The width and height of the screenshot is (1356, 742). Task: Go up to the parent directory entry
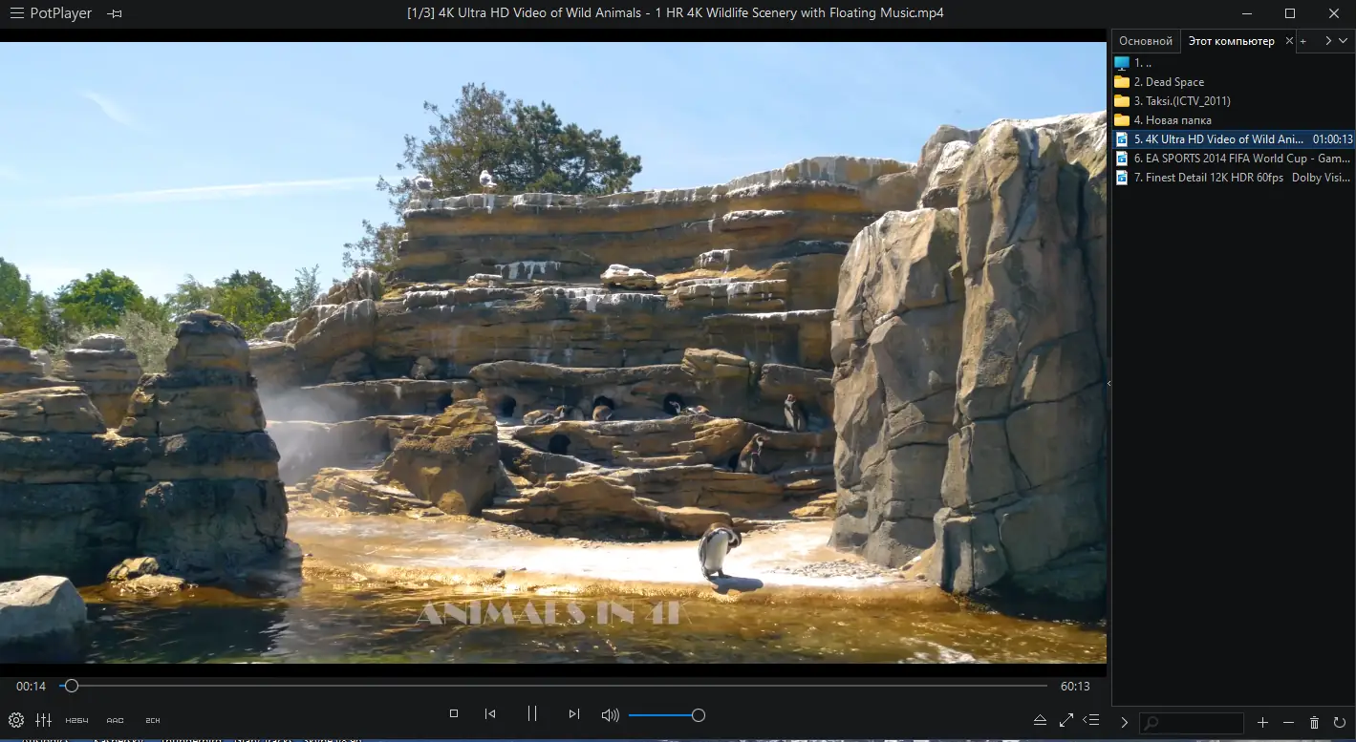[1233, 63]
